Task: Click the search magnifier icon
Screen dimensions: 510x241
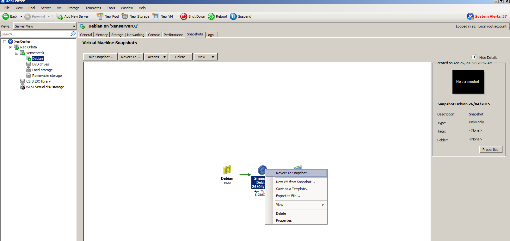Action: pyautogui.click(x=73, y=34)
